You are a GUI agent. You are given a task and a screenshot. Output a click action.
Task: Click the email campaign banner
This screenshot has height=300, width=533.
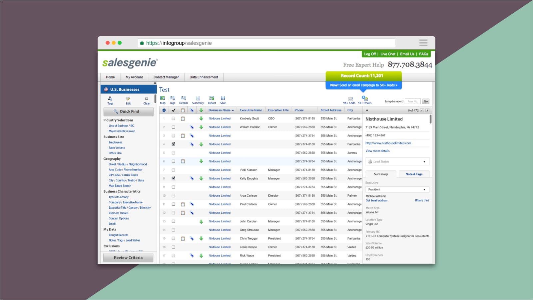pos(363,85)
